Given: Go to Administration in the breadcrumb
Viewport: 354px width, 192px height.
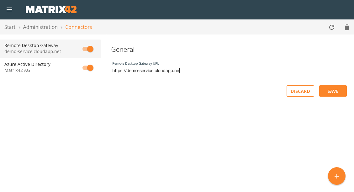Looking at the screenshot, I should [40, 27].
